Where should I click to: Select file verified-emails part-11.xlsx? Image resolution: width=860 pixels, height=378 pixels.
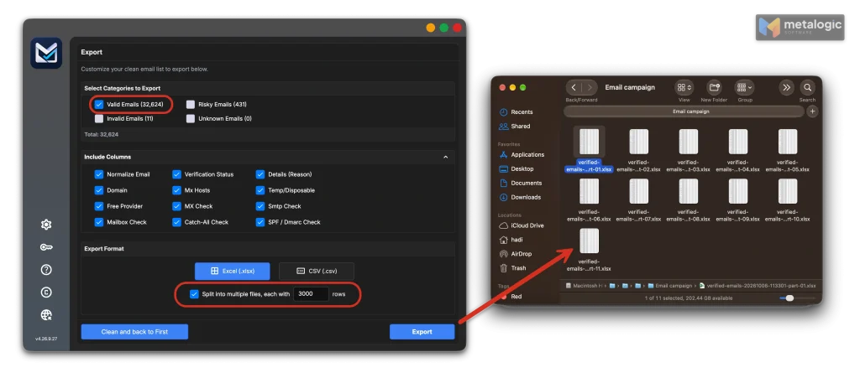coord(589,249)
